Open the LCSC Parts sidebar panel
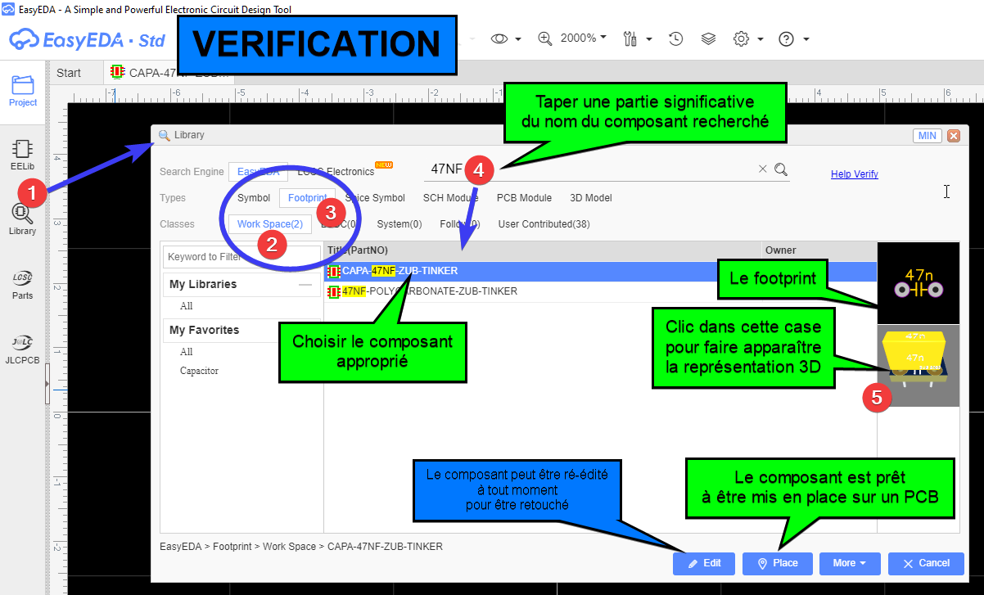984x595 pixels. 22,285
